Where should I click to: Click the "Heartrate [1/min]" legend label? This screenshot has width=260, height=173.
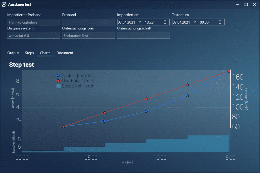(x=78, y=81)
